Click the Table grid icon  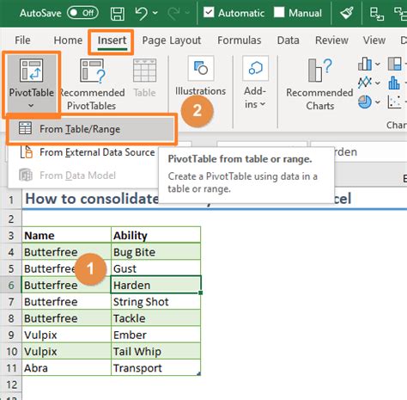click(x=144, y=71)
